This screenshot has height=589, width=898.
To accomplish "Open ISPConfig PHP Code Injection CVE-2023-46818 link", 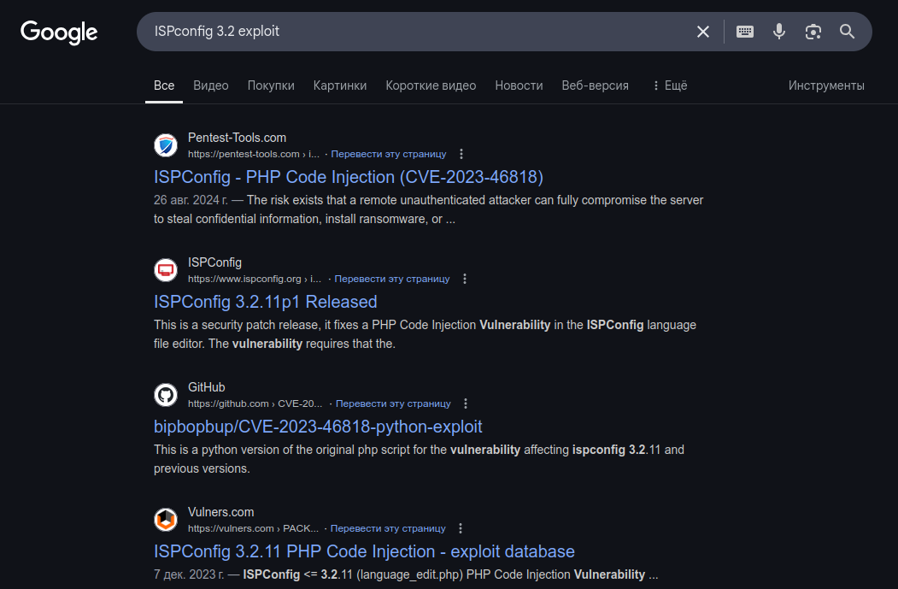I will (x=349, y=177).
